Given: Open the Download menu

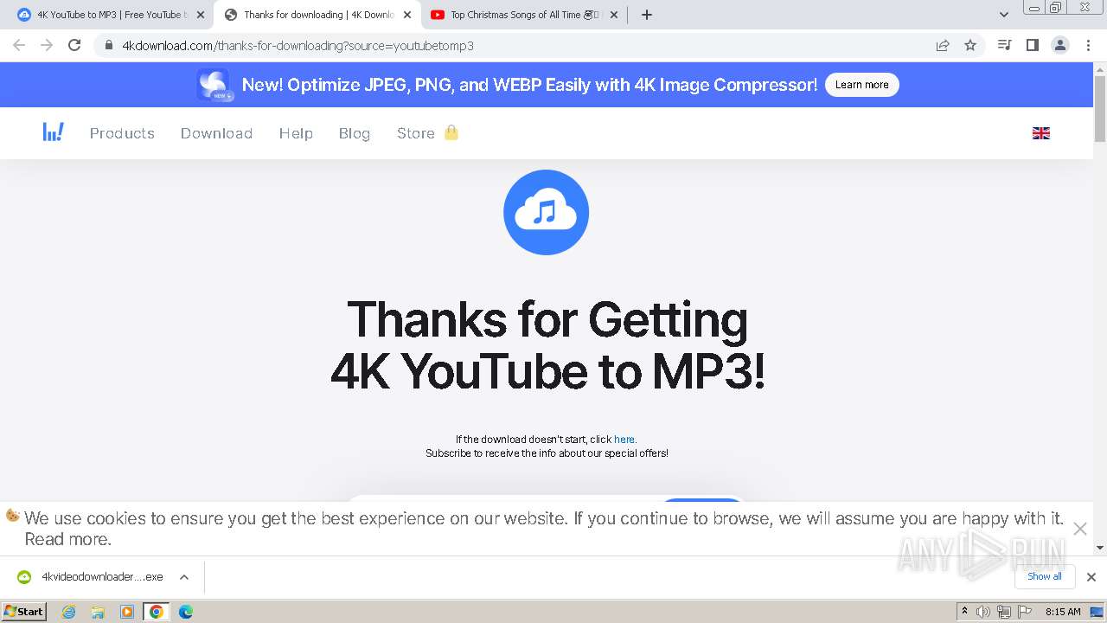Looking at the screenshot, I should pyautogui.click(x=216, y=133).
